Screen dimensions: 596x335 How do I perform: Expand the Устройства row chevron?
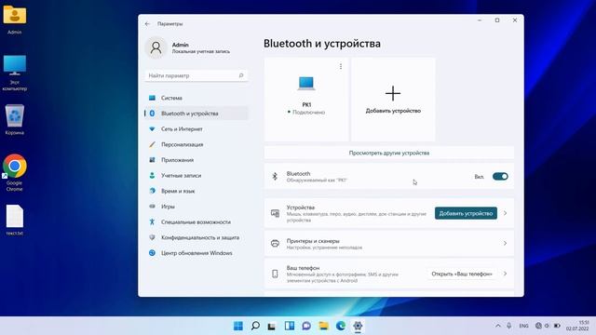tap(505, 213)
